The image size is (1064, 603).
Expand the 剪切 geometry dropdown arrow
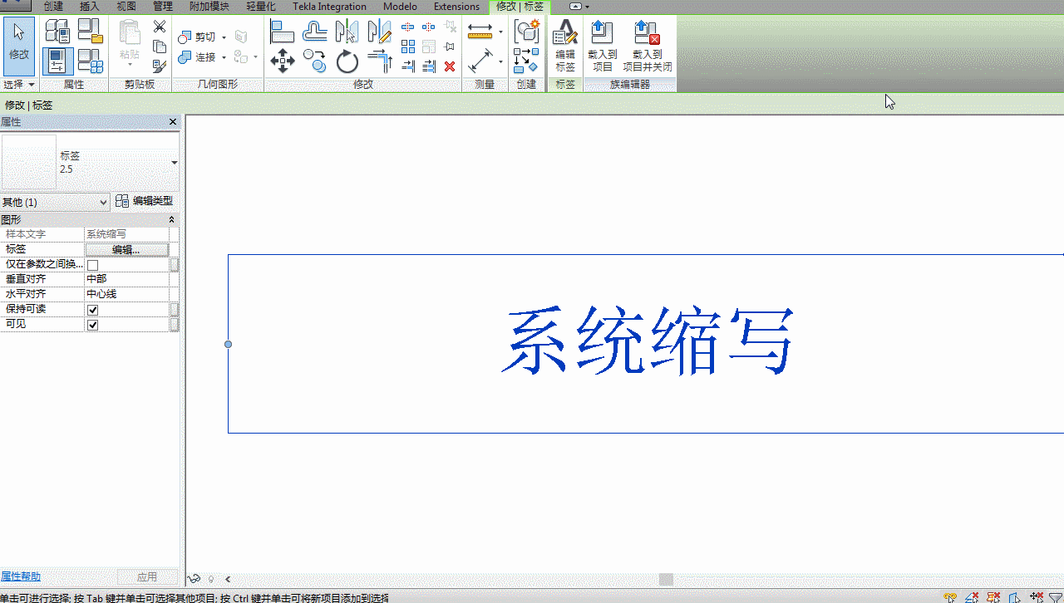click(x=224, y=37)
